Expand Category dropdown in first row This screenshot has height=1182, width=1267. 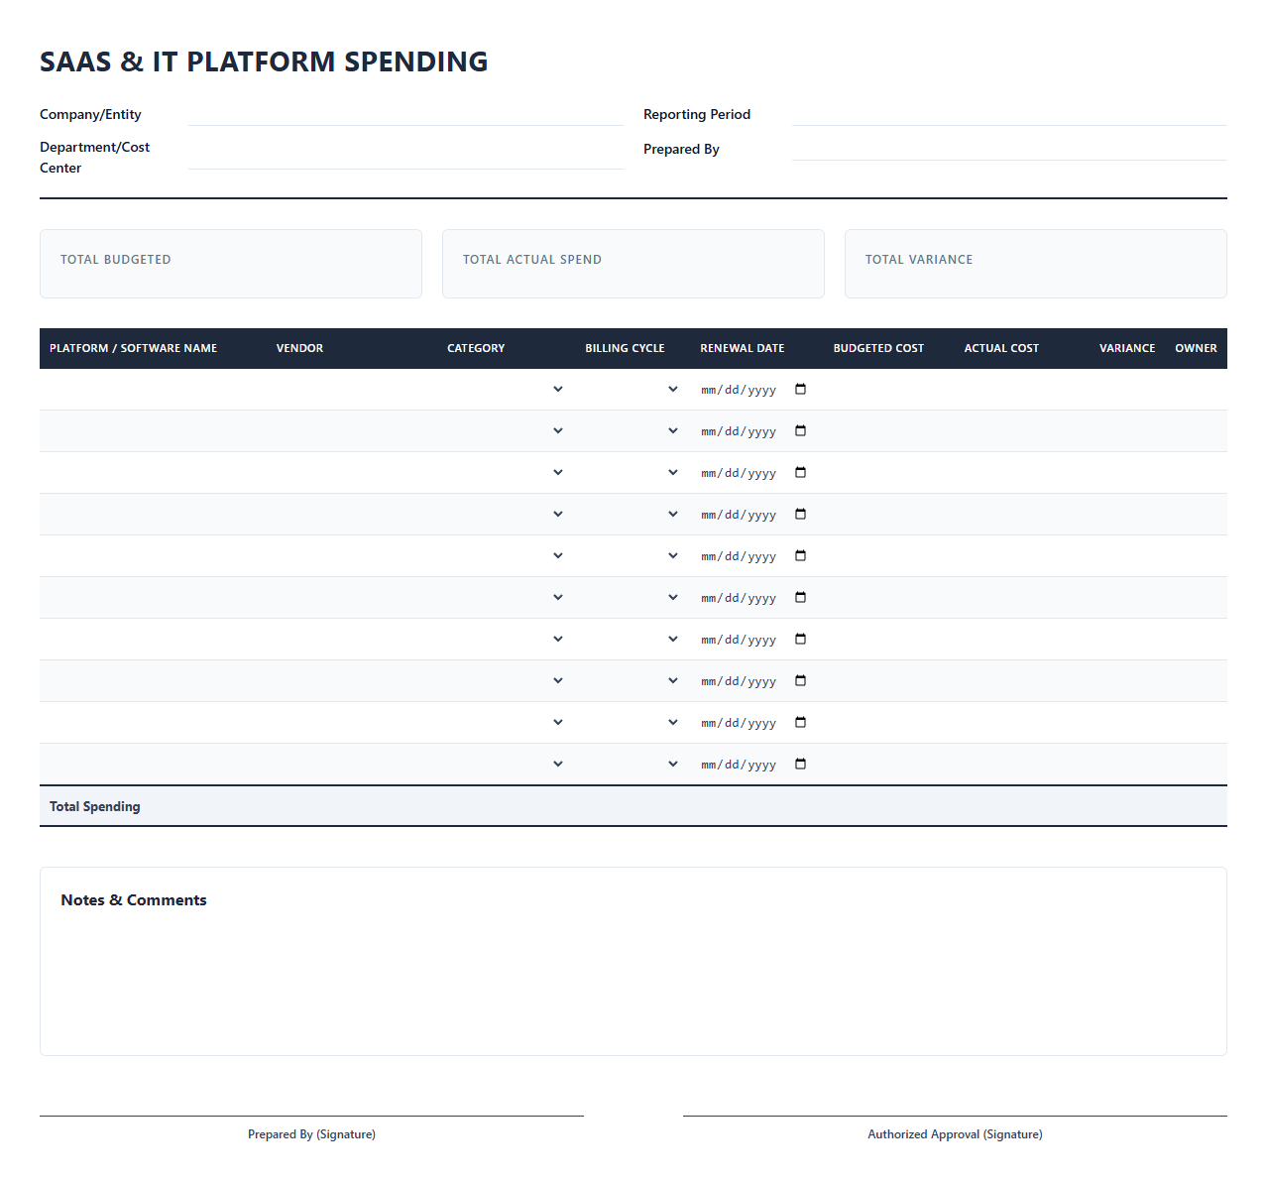click(x=506, y=390)
